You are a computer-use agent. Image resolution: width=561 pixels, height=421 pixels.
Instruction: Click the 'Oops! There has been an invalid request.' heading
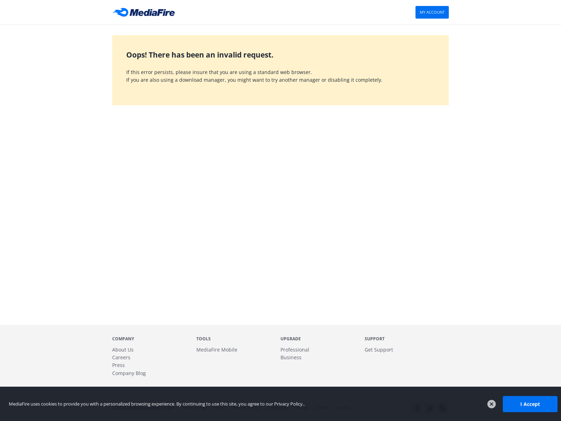tap(200, 55)
